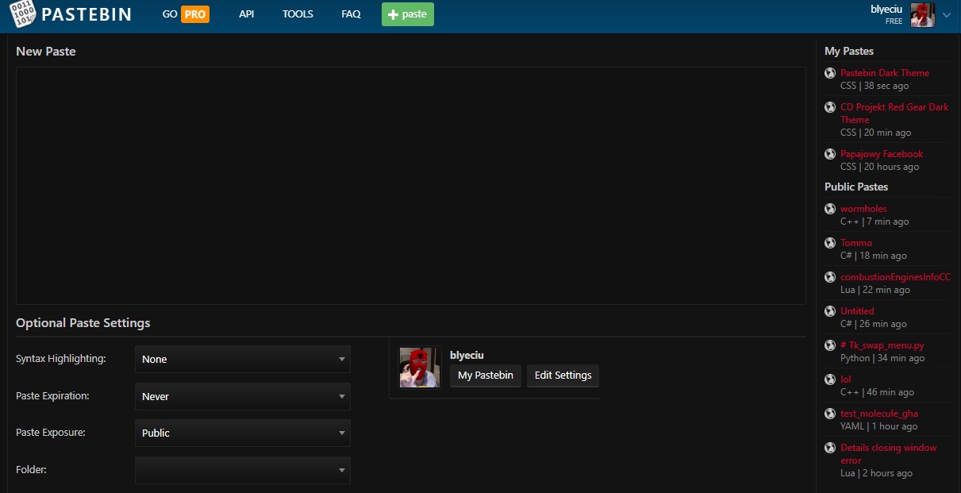Click the globe icon next to wormholes
Screen dimensions: 961x493
(x=830, y=209)
